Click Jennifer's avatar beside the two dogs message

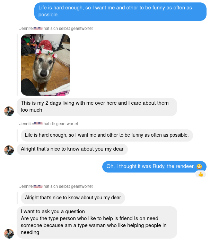[9, 111]
